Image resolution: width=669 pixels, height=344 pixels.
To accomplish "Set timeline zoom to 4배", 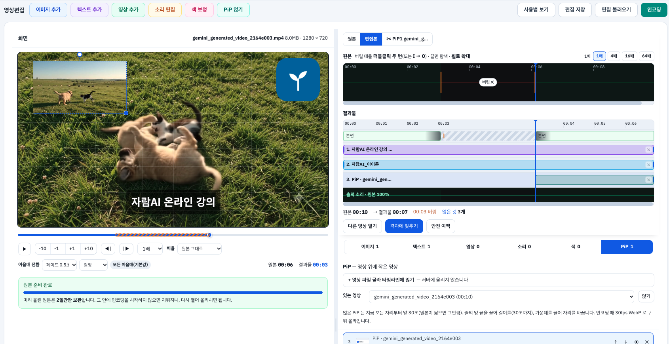I will [x=614, y=56].
